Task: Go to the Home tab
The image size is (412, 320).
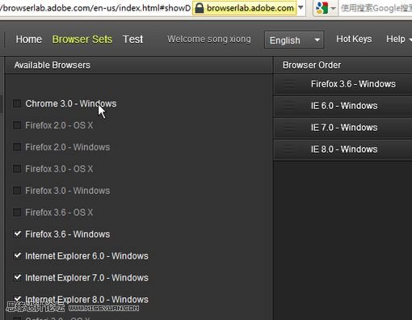Action: coord(29,40)
